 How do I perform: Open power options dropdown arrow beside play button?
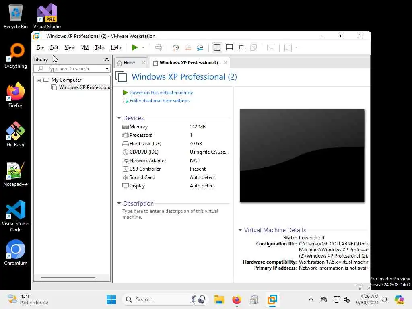click(143, 47)
